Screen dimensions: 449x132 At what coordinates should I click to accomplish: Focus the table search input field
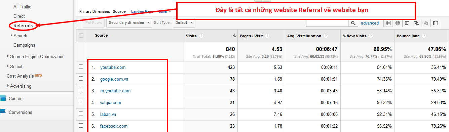click(x=328, y=23)
